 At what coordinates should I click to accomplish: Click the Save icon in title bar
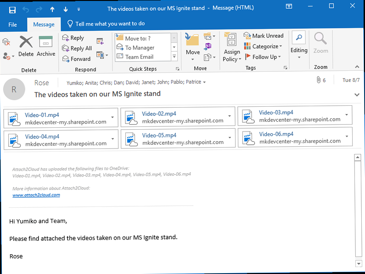[12, 9]
